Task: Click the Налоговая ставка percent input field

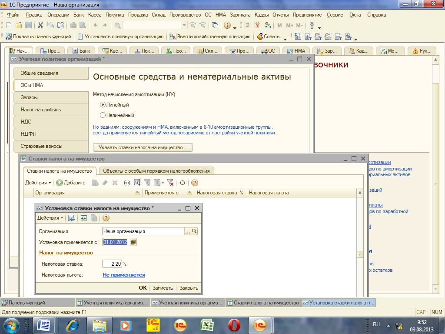Action: pos(112,264)
